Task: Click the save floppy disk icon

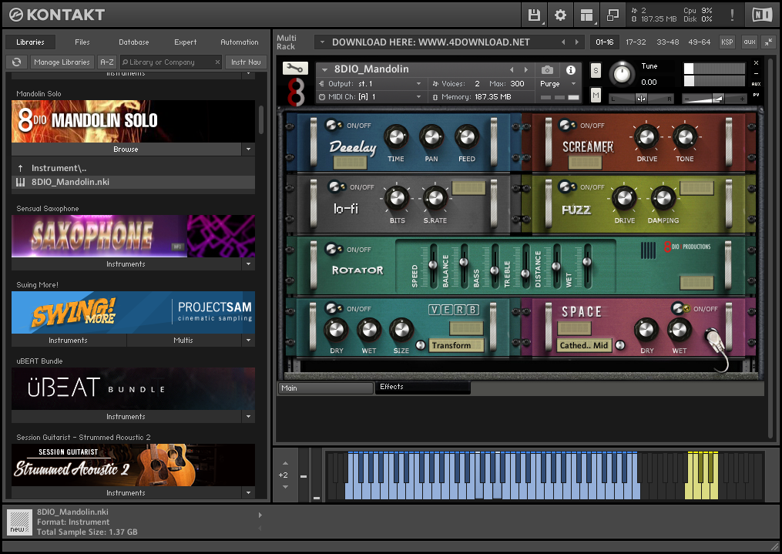Action: [534, 15]
